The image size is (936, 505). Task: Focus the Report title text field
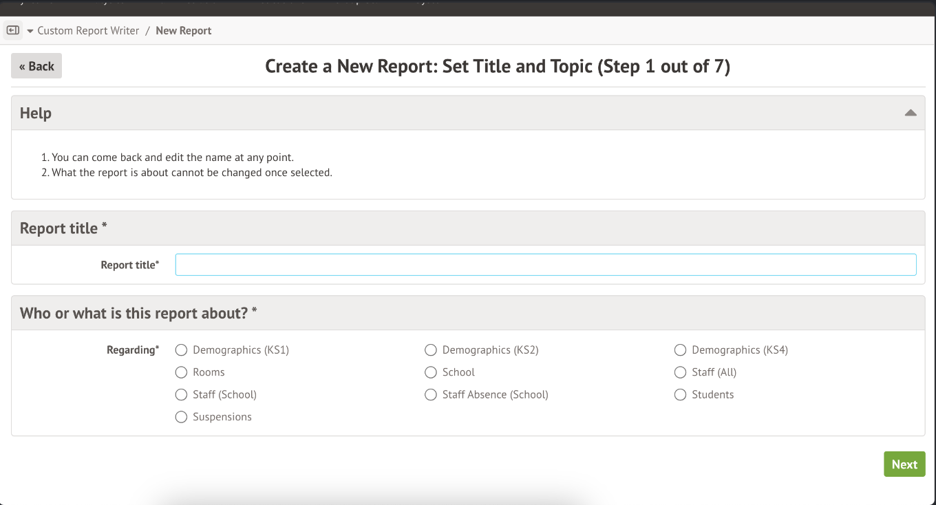click(x=545, y=265)
